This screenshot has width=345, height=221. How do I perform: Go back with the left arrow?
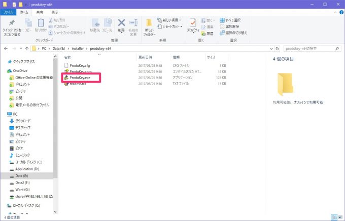[6, 49]
